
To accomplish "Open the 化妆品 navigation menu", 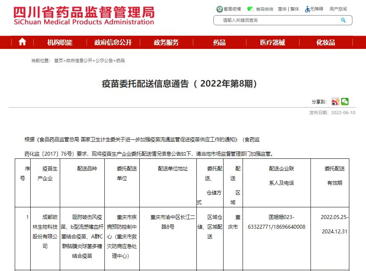I will 326,43.
